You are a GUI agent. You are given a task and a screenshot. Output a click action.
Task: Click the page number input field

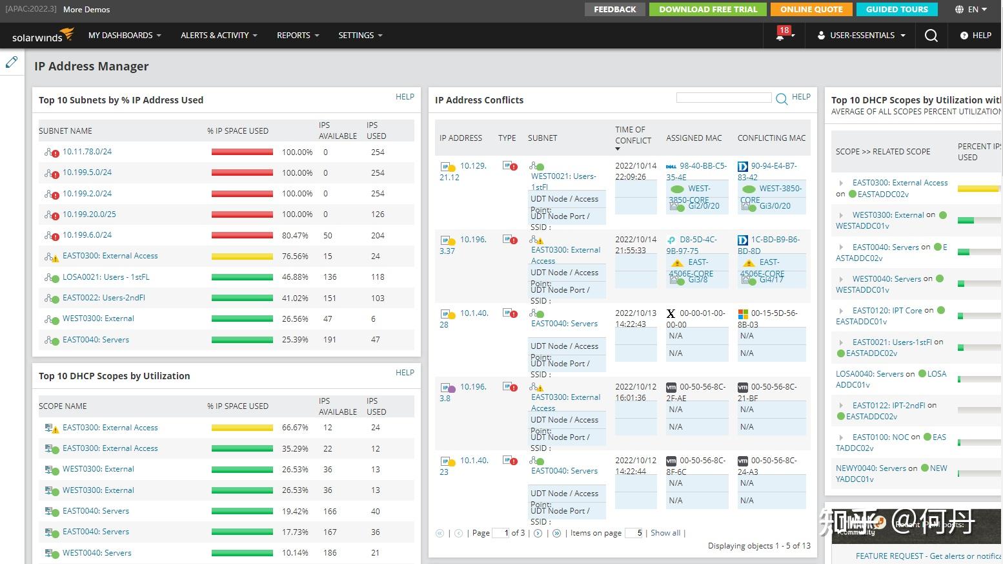[x=500, y=533]
